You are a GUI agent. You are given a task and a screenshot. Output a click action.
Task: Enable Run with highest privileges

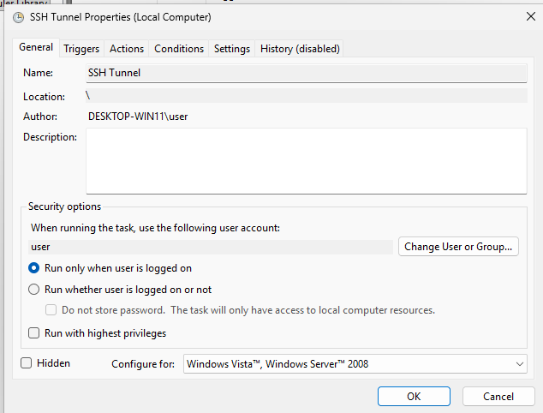tap(34, 332)
